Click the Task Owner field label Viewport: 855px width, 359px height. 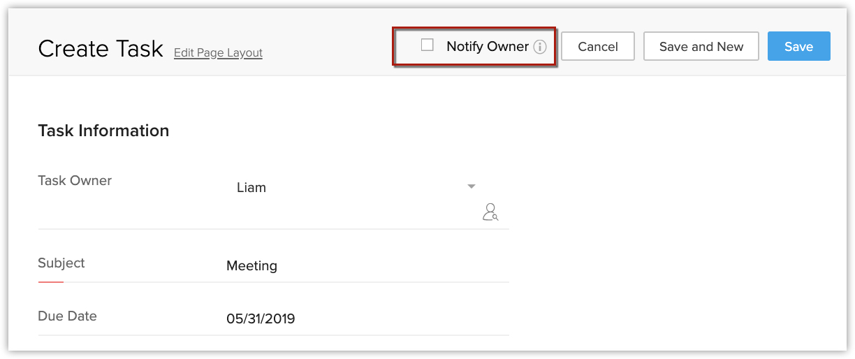tap(75, 181)
